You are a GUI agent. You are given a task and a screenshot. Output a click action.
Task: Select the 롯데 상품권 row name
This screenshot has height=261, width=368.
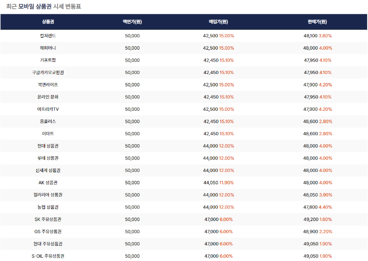48,158
